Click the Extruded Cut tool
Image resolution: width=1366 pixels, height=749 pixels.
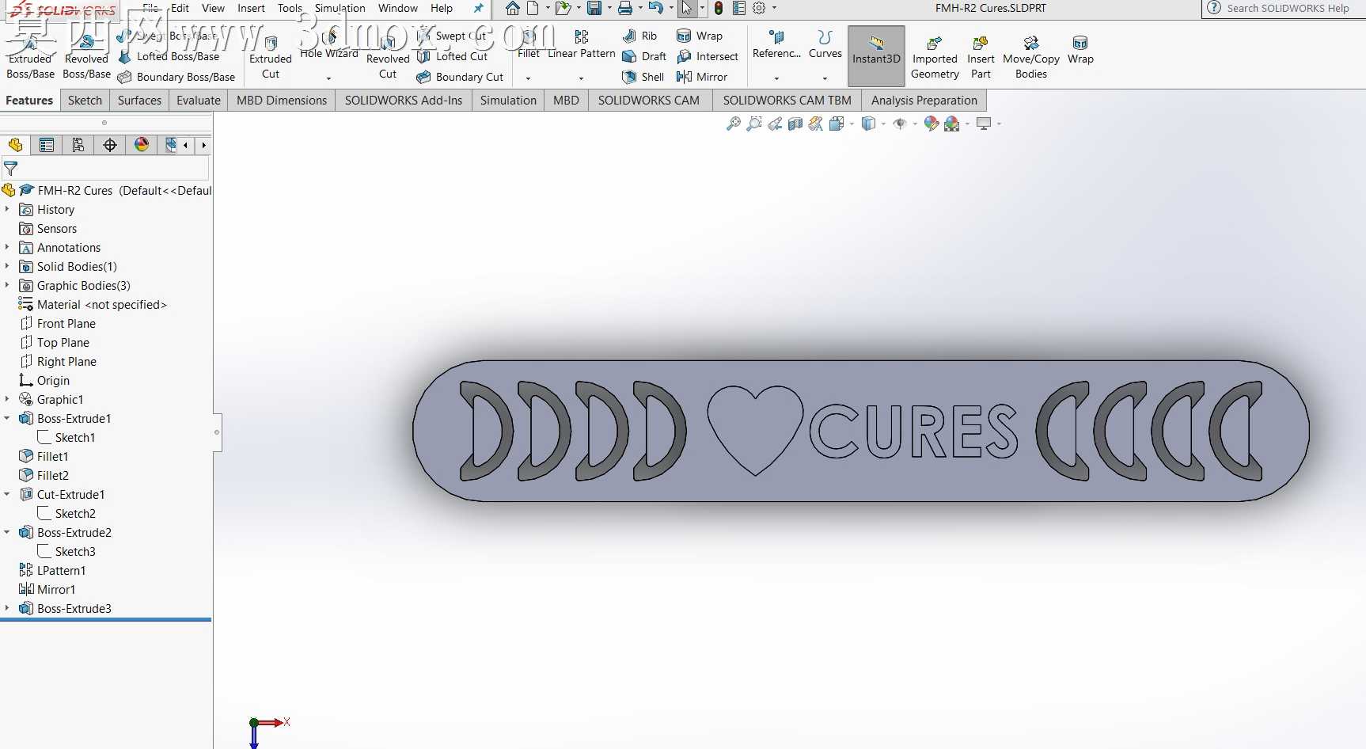click(x=271, y=56)
